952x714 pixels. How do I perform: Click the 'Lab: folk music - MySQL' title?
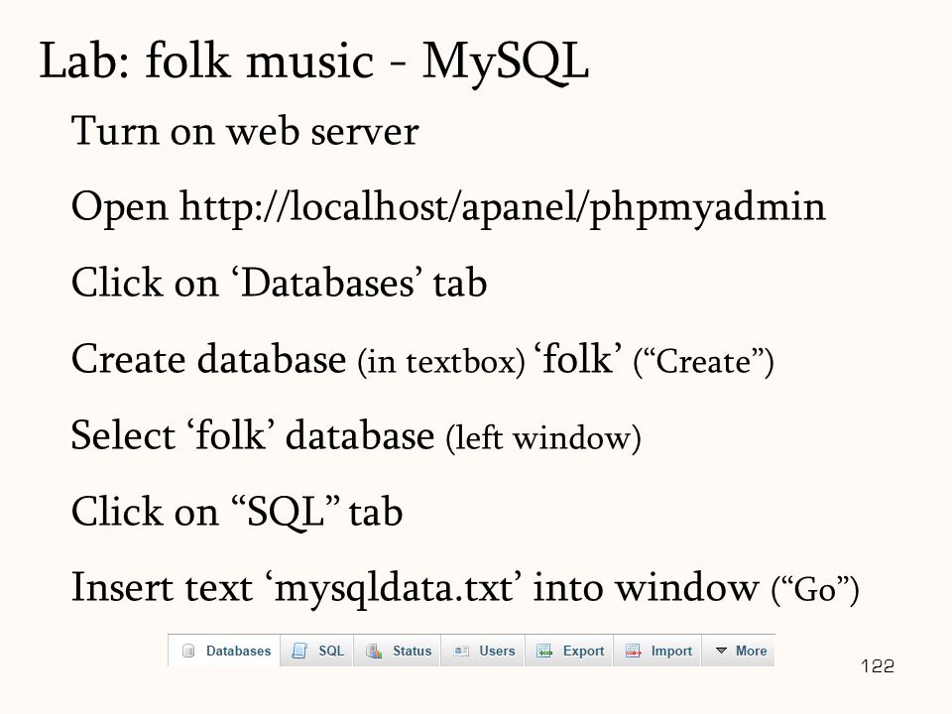click(x=314, y=61)
